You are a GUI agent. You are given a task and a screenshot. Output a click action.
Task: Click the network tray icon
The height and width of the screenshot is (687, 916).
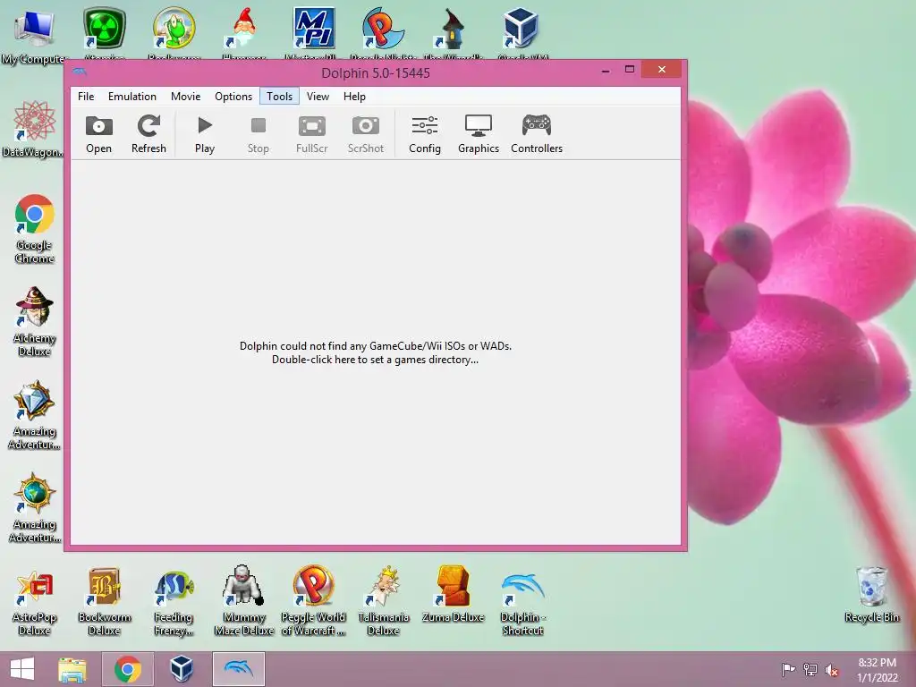click(810, 669)
